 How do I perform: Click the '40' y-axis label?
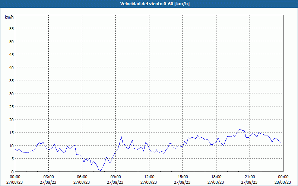point(12,68)
